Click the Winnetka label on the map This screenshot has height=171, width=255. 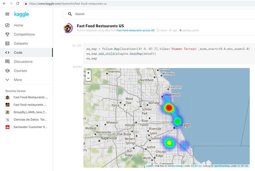coord(168,73)
